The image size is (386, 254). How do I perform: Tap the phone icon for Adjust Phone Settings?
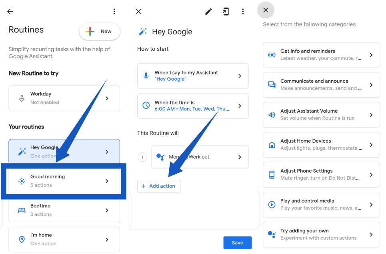272,175
